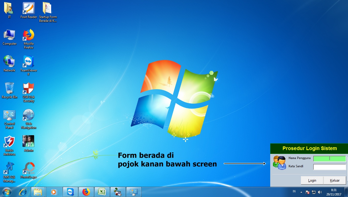Image resolution: width=348 pixels, height=197 pixels.
Task: Focus the Nama Pengguna input field
Action: click(x=330, y=159)
